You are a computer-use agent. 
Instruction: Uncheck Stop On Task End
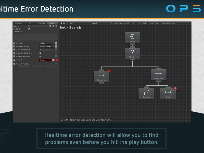click(40, 53)
